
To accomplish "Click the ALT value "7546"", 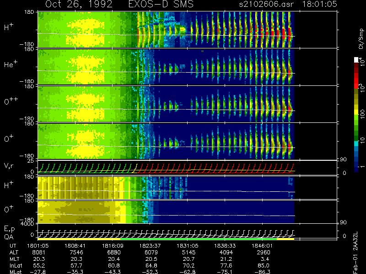I will 76,253.
